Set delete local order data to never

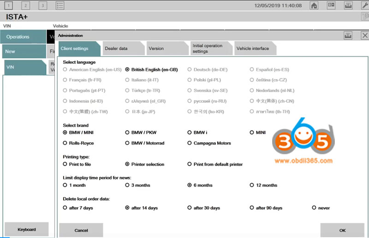click(x=321, y=208)
